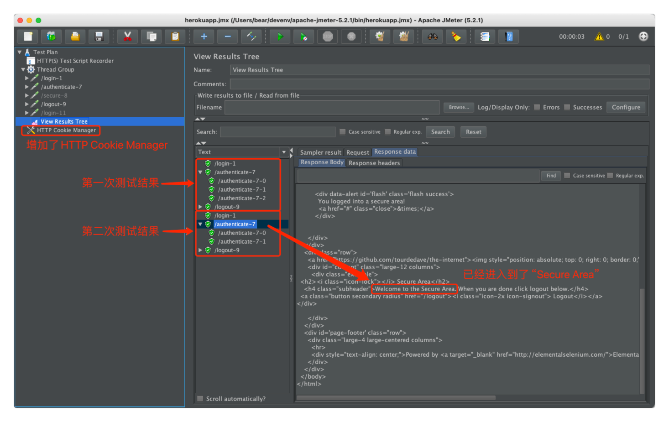Click the Copy icon in toolbar
Image resolution: width=669 pixels, height=422 pixels.
[152, 36]
